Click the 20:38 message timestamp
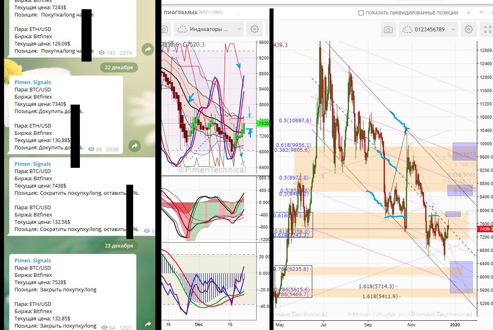The height and width of the screenshot is (330, 493). pos(112,149)
